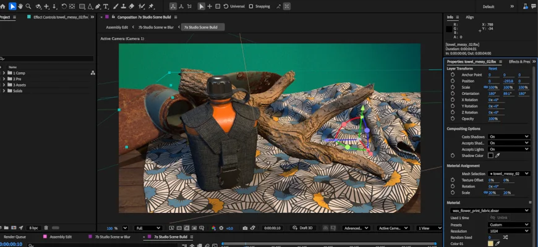Open the Active Camera view dropdown

393,228
